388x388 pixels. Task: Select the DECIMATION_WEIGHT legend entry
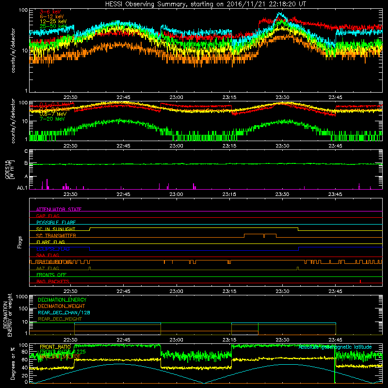click(x=62, y=306)
